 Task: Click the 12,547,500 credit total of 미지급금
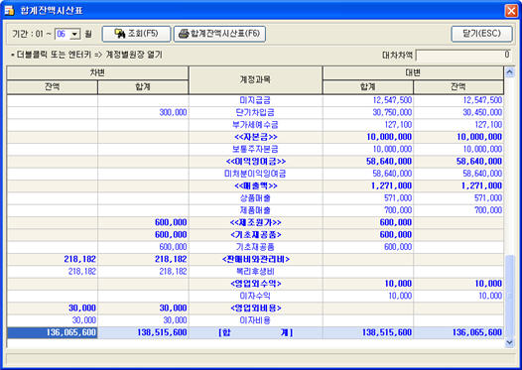point(392,100)
